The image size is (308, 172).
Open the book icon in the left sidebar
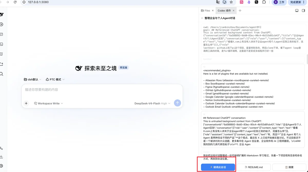[x=1, y=54]
